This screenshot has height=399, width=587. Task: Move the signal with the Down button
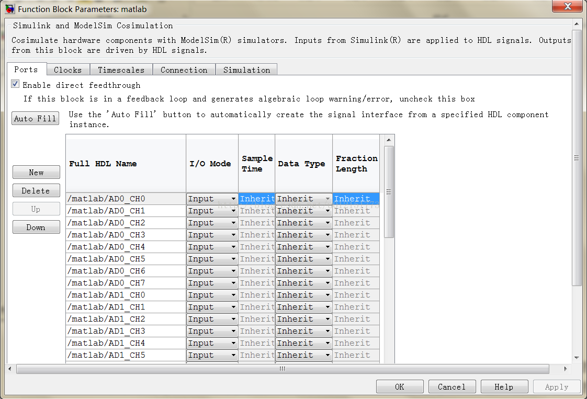click(36, 227)
